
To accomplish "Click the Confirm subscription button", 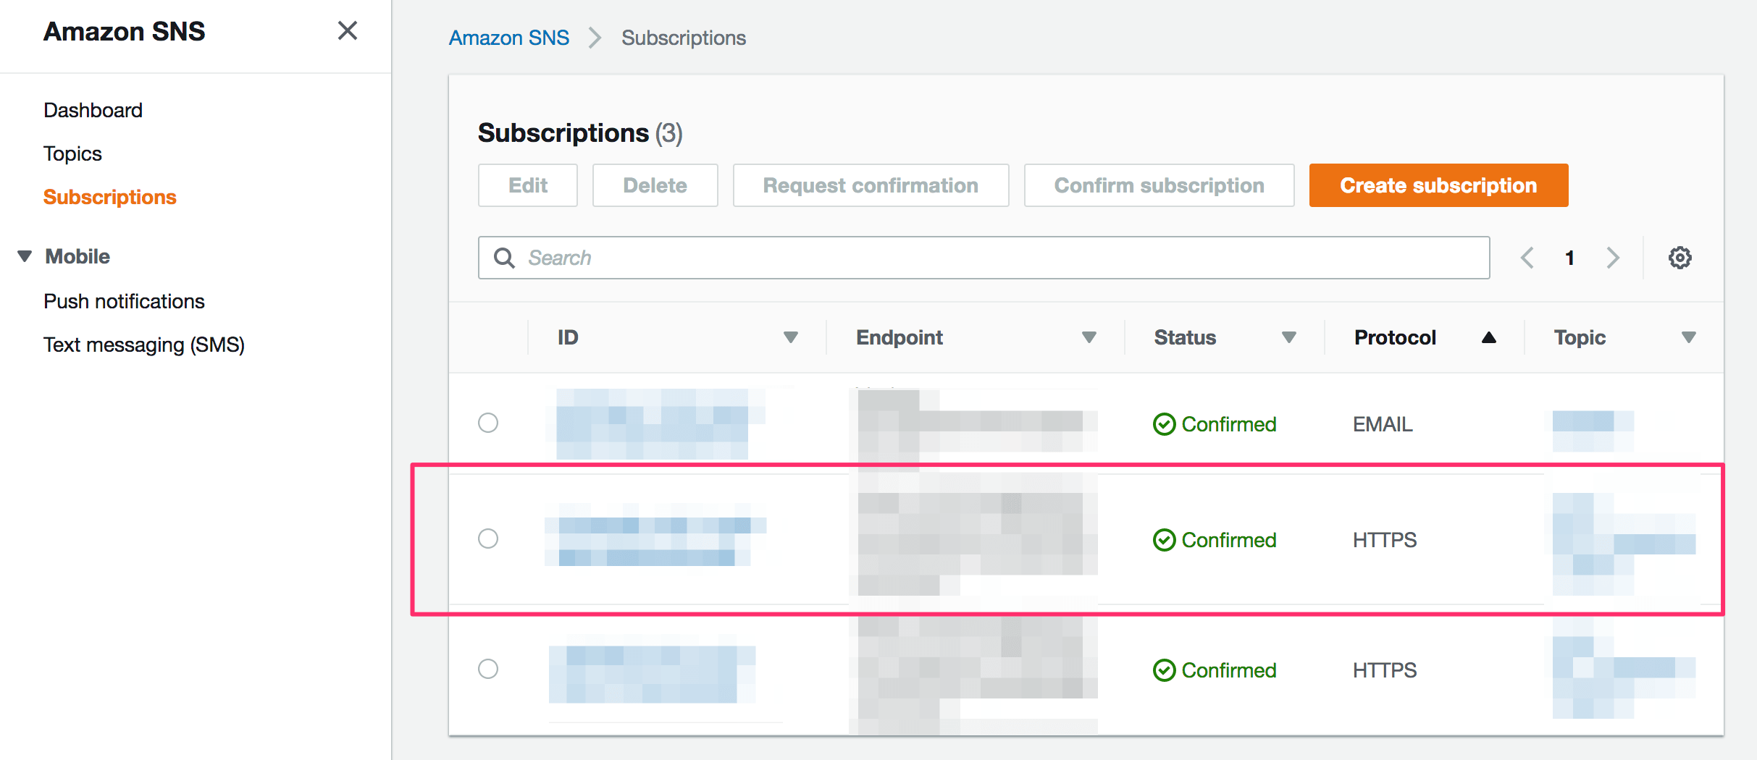I will click(1160, 185).
